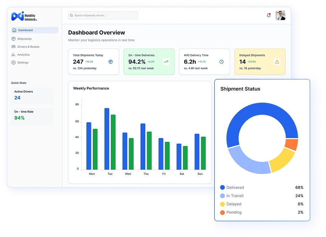
Task: Open the user profile avatar
Action: 280,15
